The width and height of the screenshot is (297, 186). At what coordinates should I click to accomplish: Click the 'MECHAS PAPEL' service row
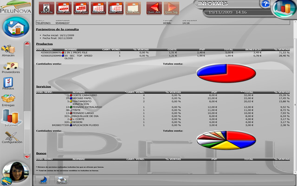pos(163,98)
